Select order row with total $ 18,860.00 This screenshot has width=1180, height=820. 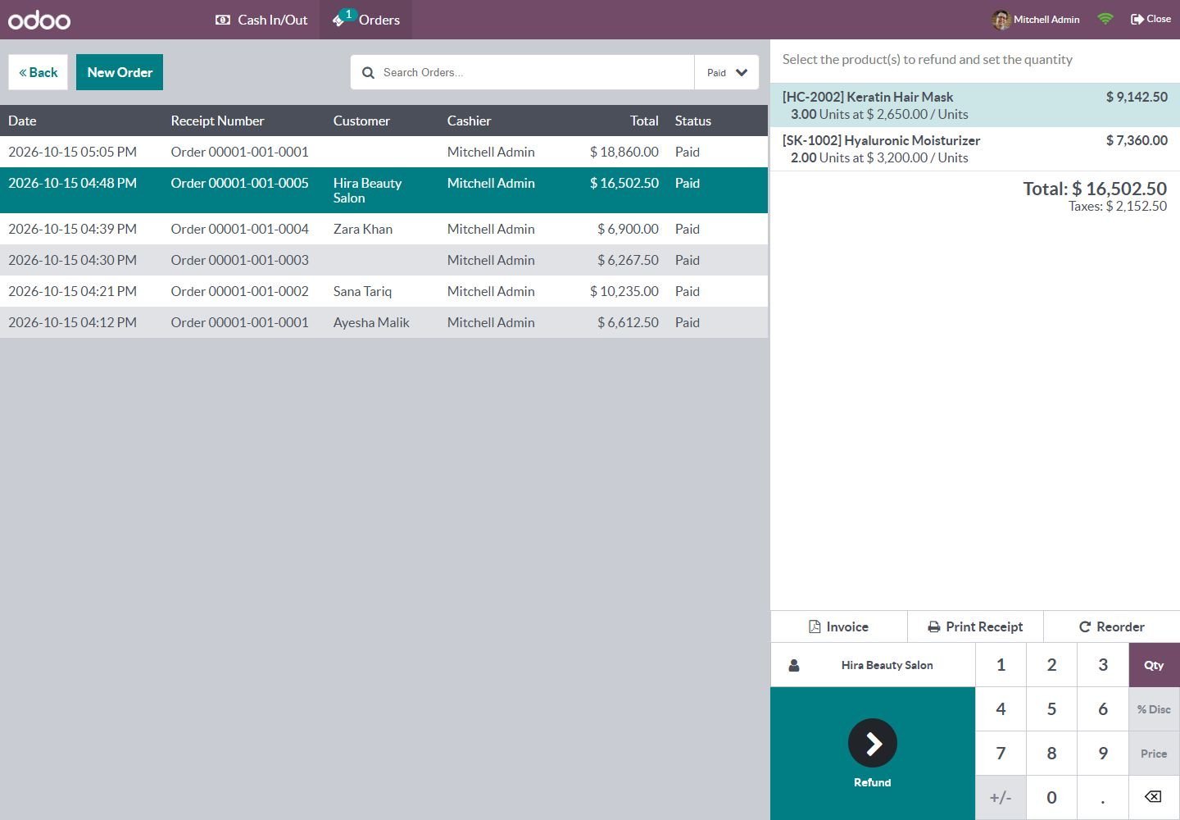click(x=383, y=152)
